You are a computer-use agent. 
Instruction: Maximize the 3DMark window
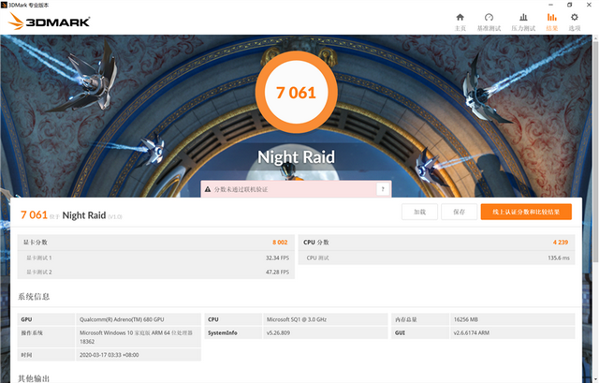coord(569,5)
